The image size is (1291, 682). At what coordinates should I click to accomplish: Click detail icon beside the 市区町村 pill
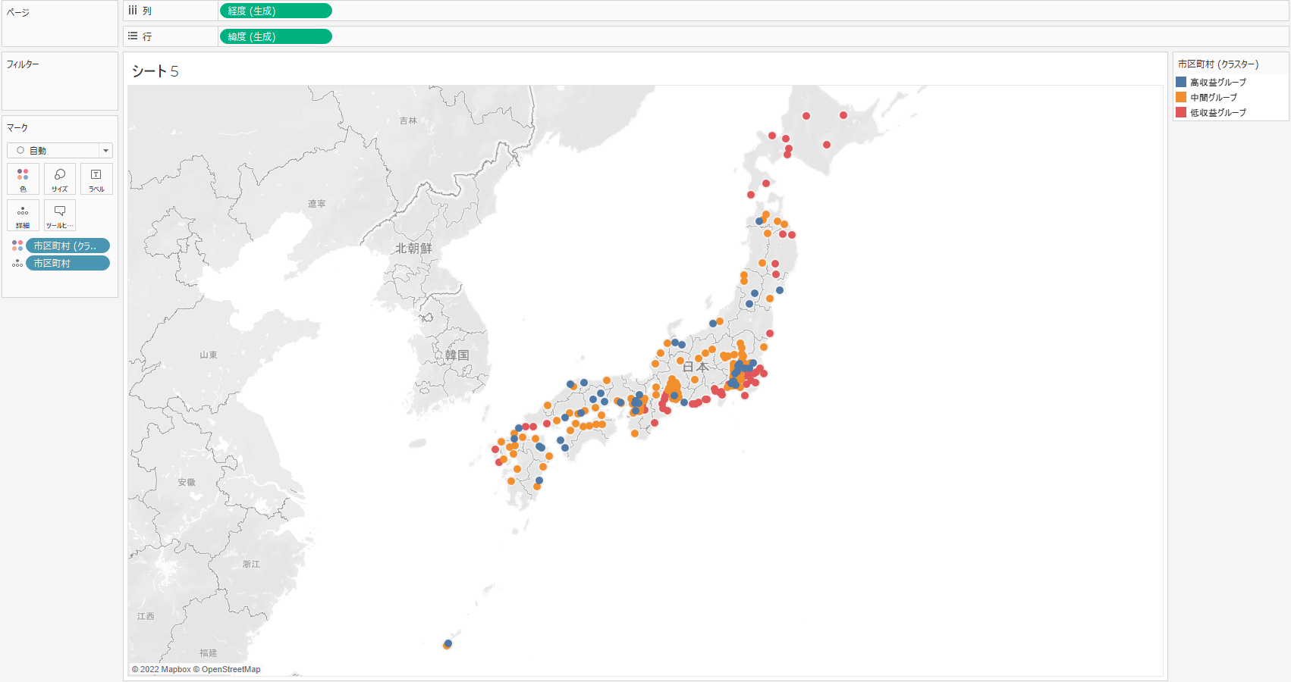tap(17, 263)
